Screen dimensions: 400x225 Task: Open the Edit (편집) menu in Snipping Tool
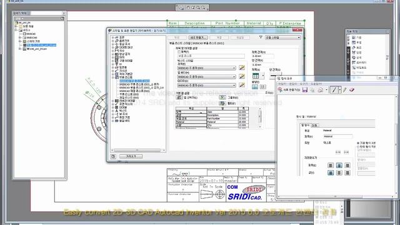292,84
